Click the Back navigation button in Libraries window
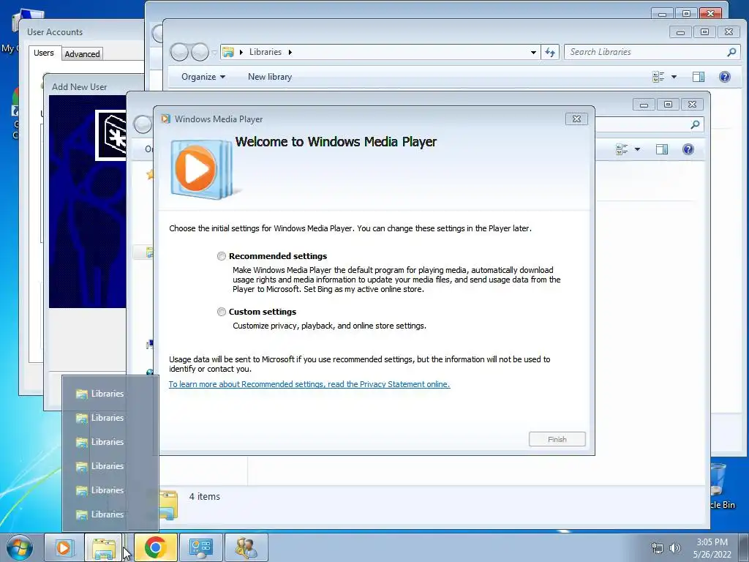 [180, 52]
